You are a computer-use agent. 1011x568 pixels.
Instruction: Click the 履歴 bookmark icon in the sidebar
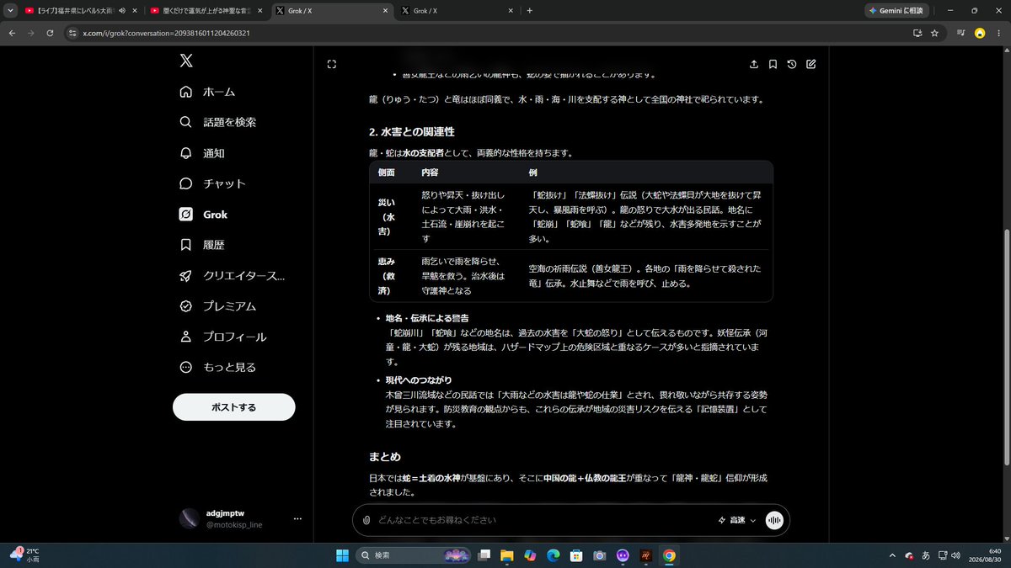tap(186, 245)
